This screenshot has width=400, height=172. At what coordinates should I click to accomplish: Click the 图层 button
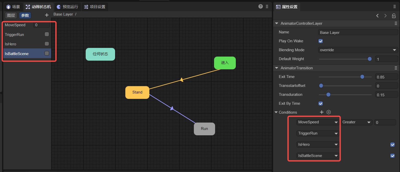11,15
